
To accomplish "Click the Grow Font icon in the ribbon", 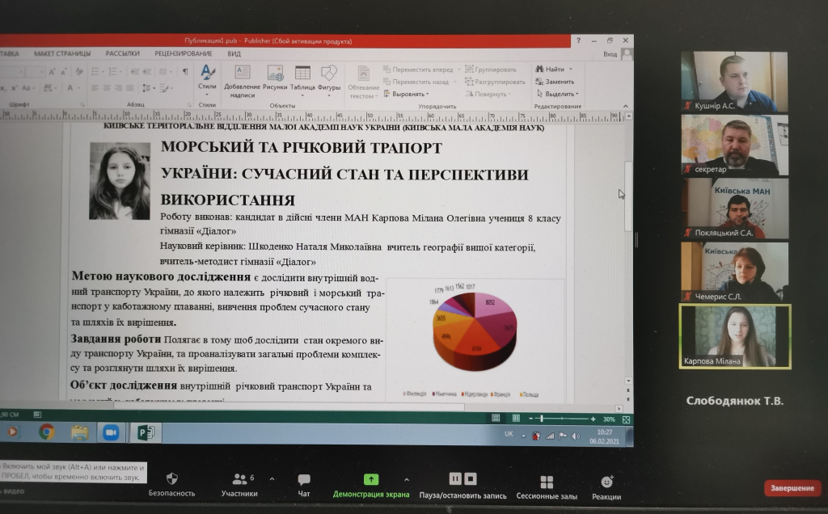I will point(53,72).
